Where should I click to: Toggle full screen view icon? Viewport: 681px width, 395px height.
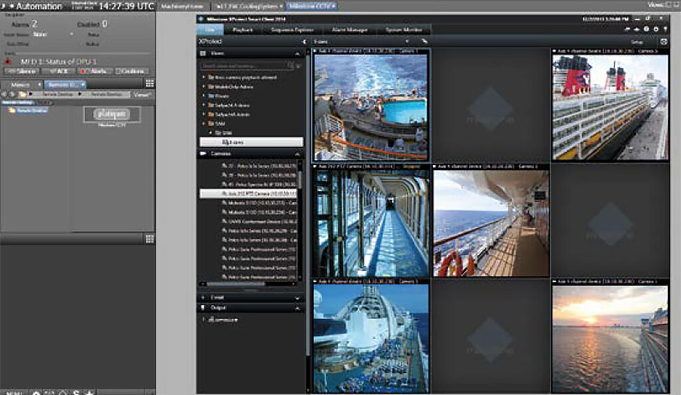coord(662,42)
